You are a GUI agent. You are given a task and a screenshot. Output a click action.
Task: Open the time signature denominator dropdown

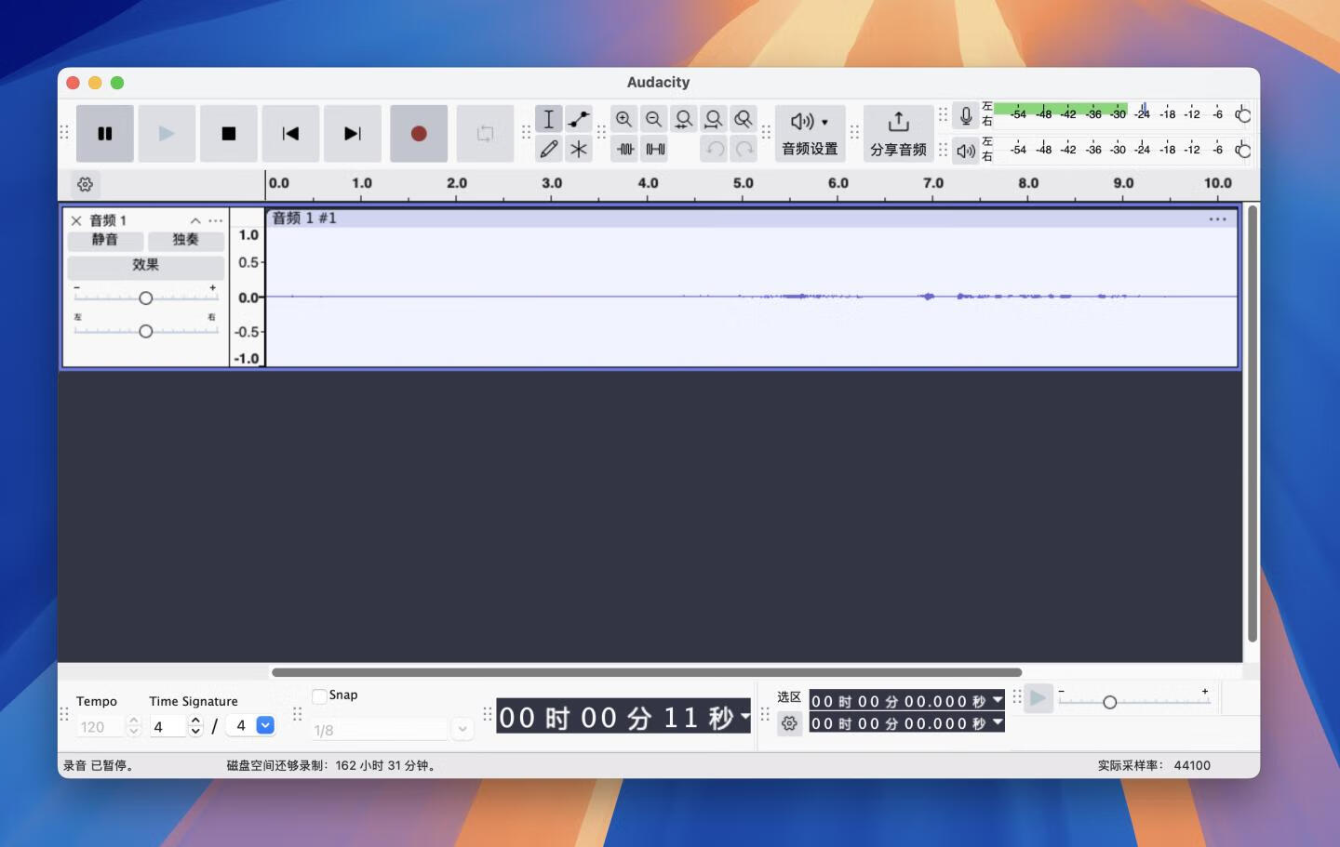[265, 725]
